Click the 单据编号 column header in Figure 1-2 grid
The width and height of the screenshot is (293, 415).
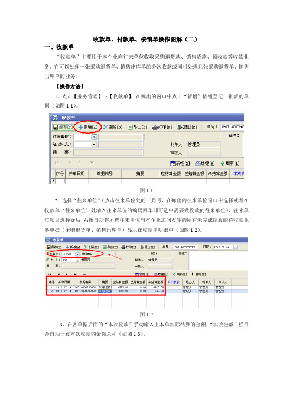85,282
